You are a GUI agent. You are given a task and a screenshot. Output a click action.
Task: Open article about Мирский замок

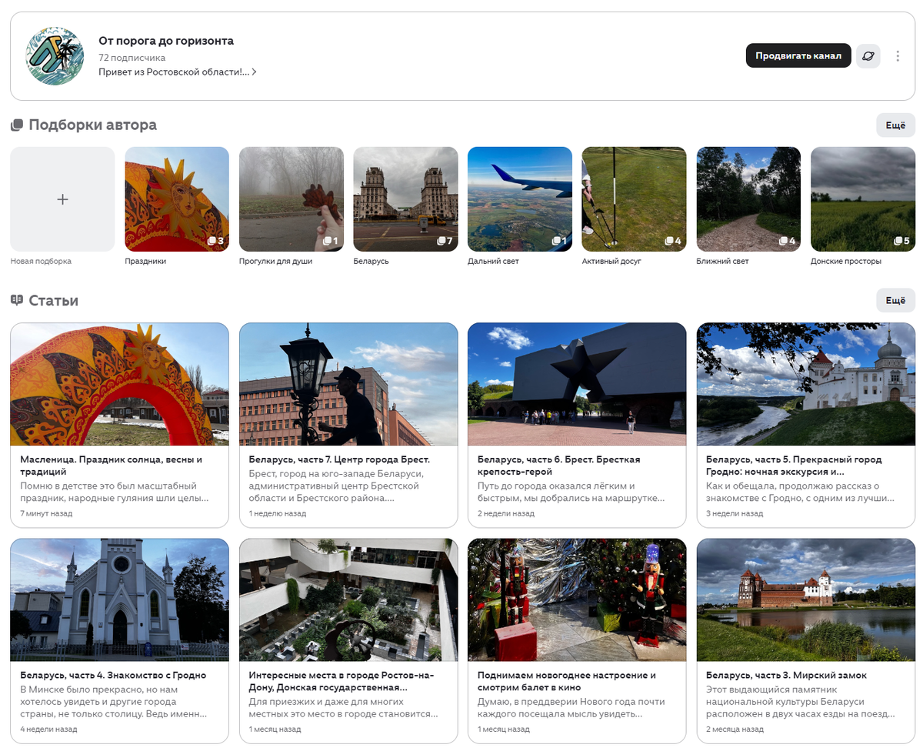pyautogui.click(x=806, y=641)
